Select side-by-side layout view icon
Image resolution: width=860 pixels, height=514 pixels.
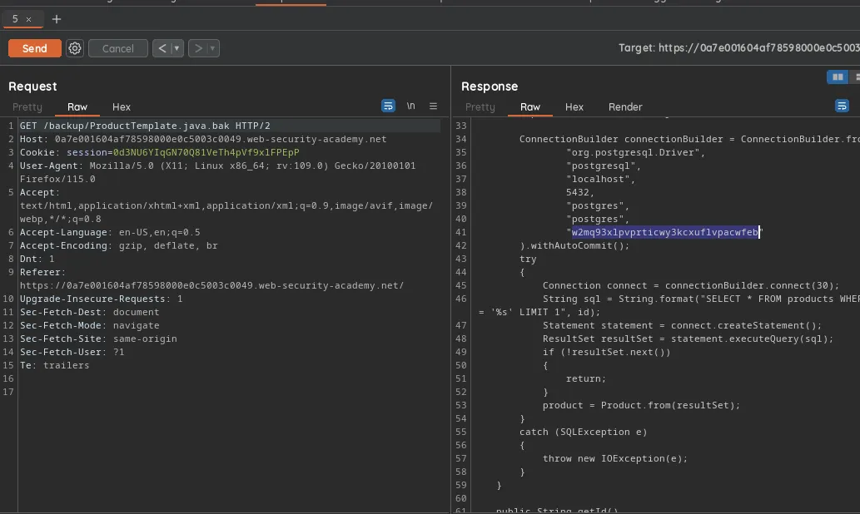tap(838, 77)
